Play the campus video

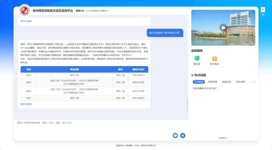click(x=223, y=28)
